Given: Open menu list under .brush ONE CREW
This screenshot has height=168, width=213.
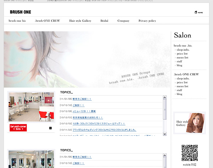Looking at the screenshot, I should [182, 86].
